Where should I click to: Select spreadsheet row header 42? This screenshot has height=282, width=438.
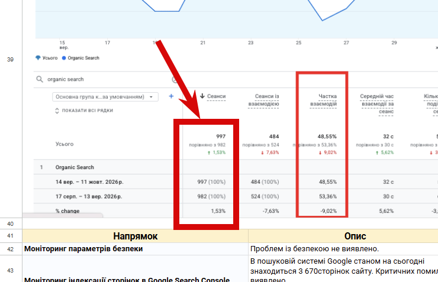(x=11, y=249)
